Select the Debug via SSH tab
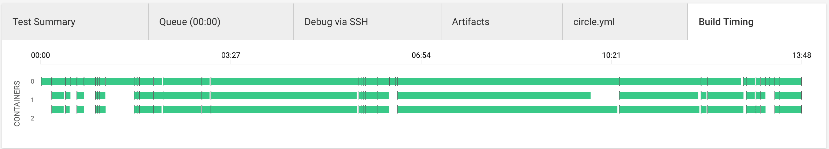 (x=336, y=22)
